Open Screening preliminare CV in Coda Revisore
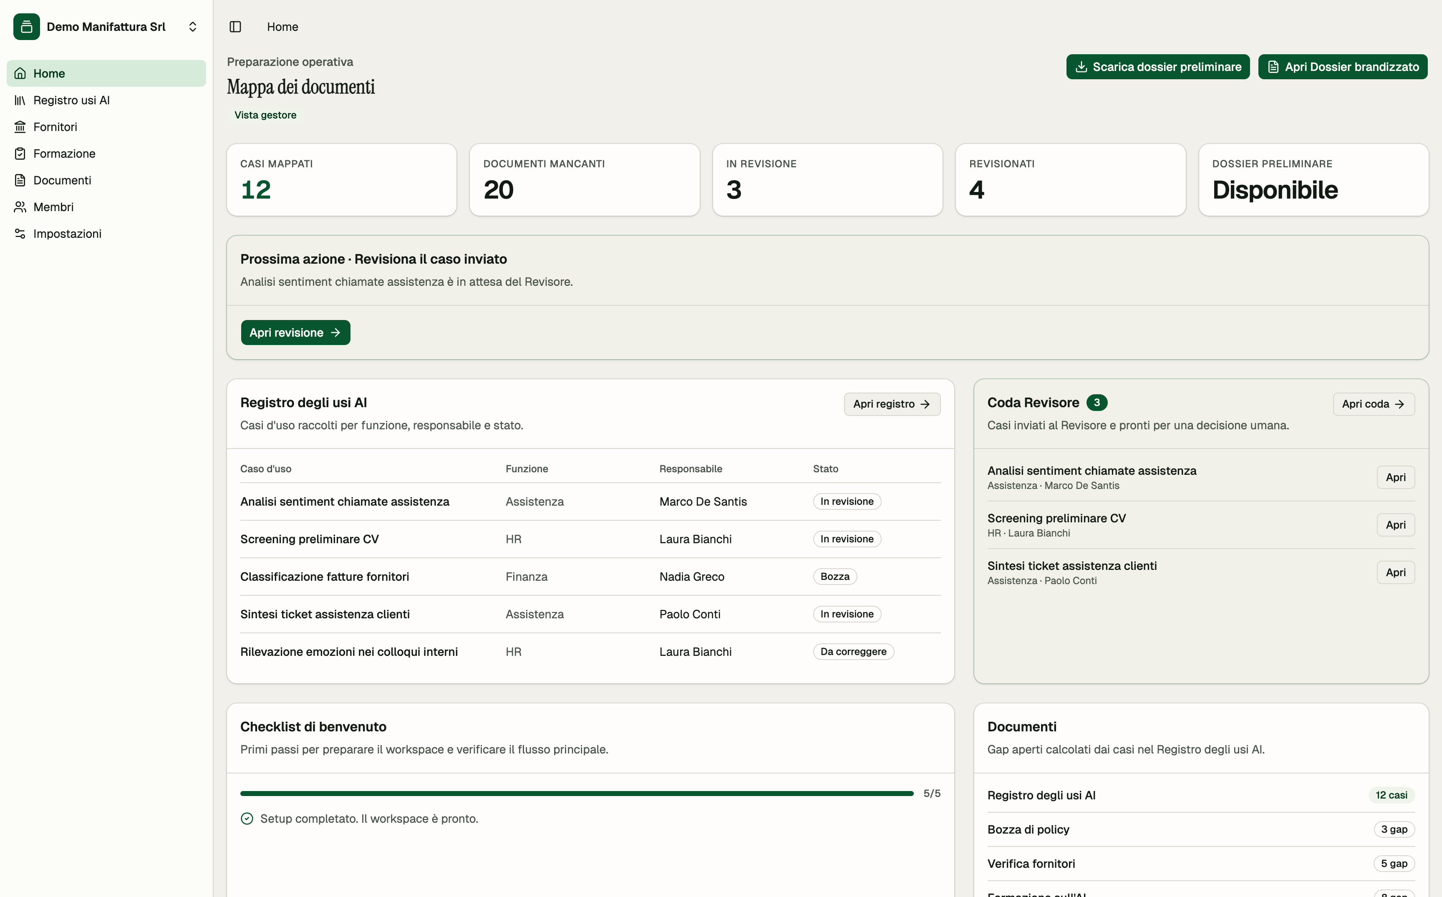1442x897 pixels. [x=1396, y=525]
